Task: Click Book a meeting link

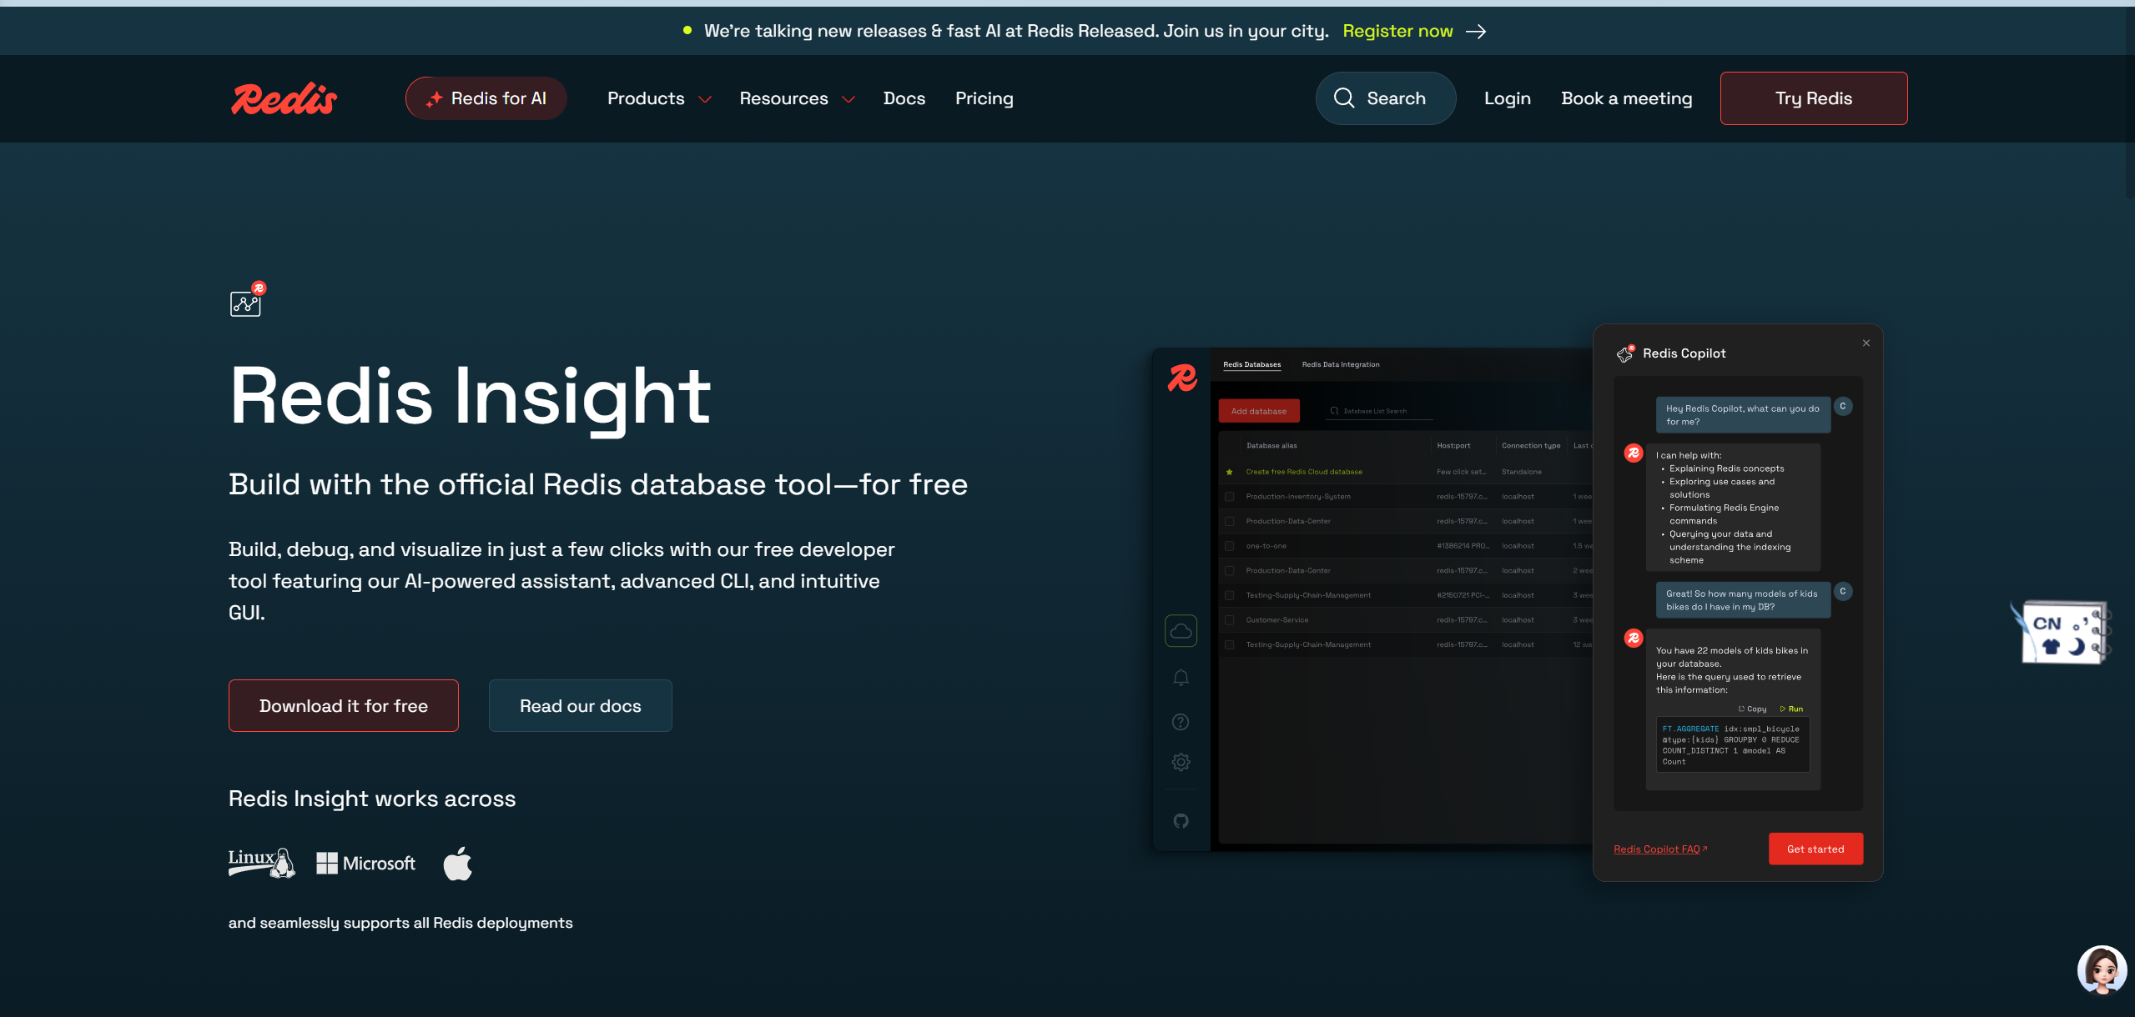Action: [x=1626, y=98]
